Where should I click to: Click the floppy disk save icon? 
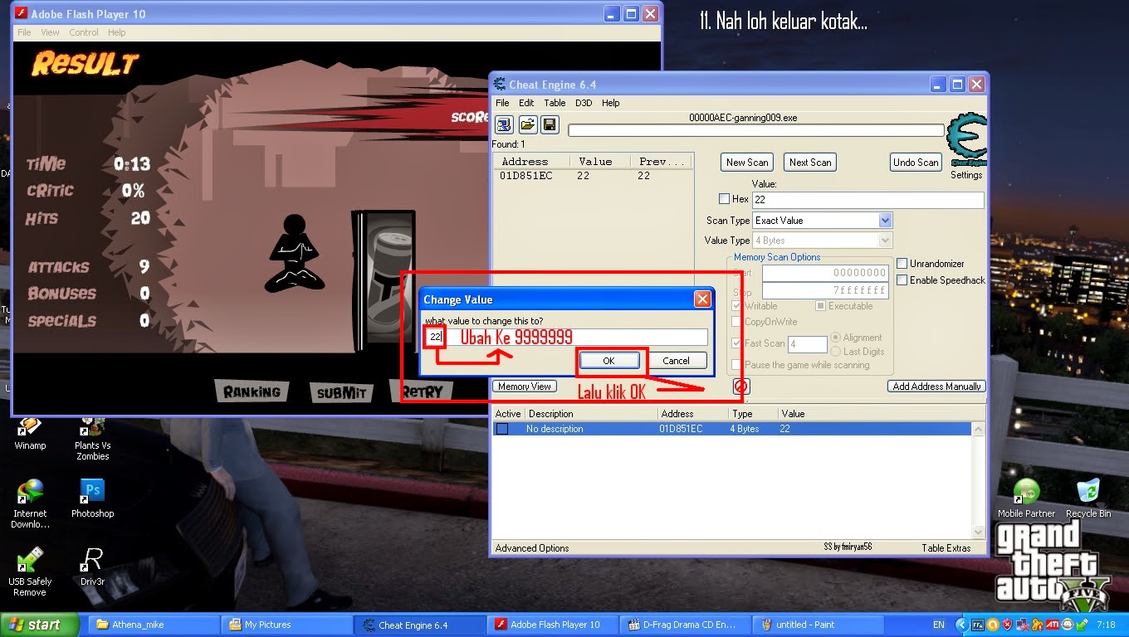click(549, 125)
